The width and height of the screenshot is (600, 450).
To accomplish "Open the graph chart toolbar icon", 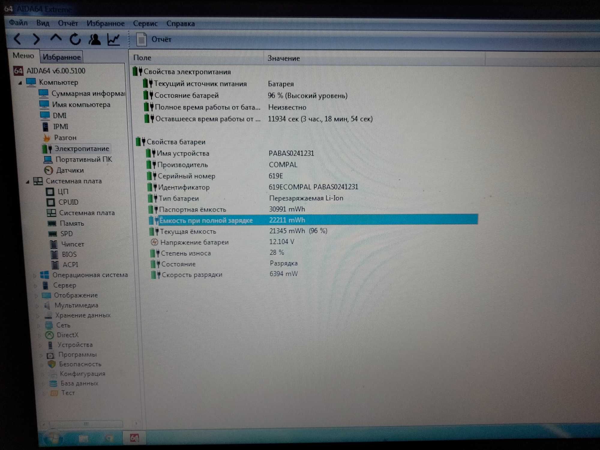I will point(114,40).
